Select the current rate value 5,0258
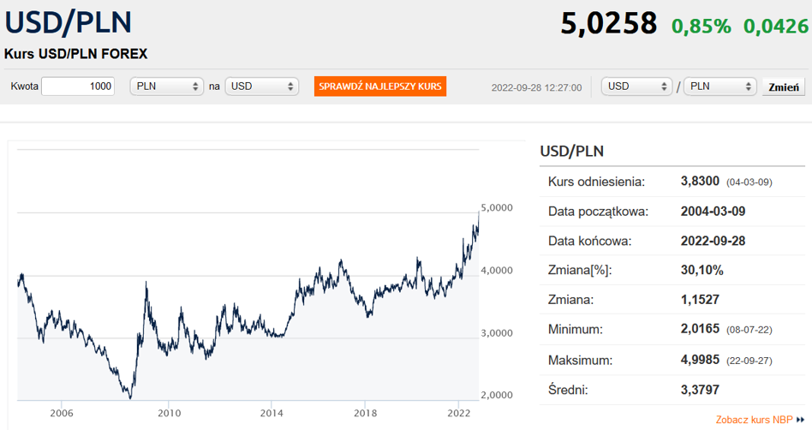 pyautogui.click(x=608, y=24)
